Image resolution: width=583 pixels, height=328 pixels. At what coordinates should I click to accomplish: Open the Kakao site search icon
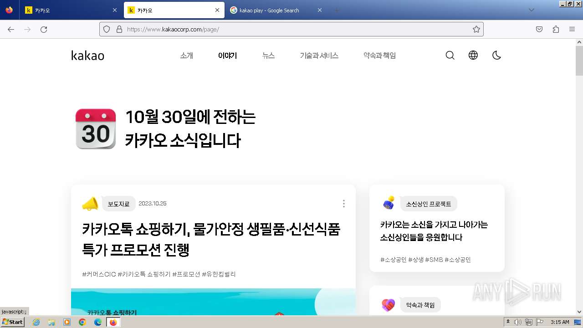click(450, 56)
